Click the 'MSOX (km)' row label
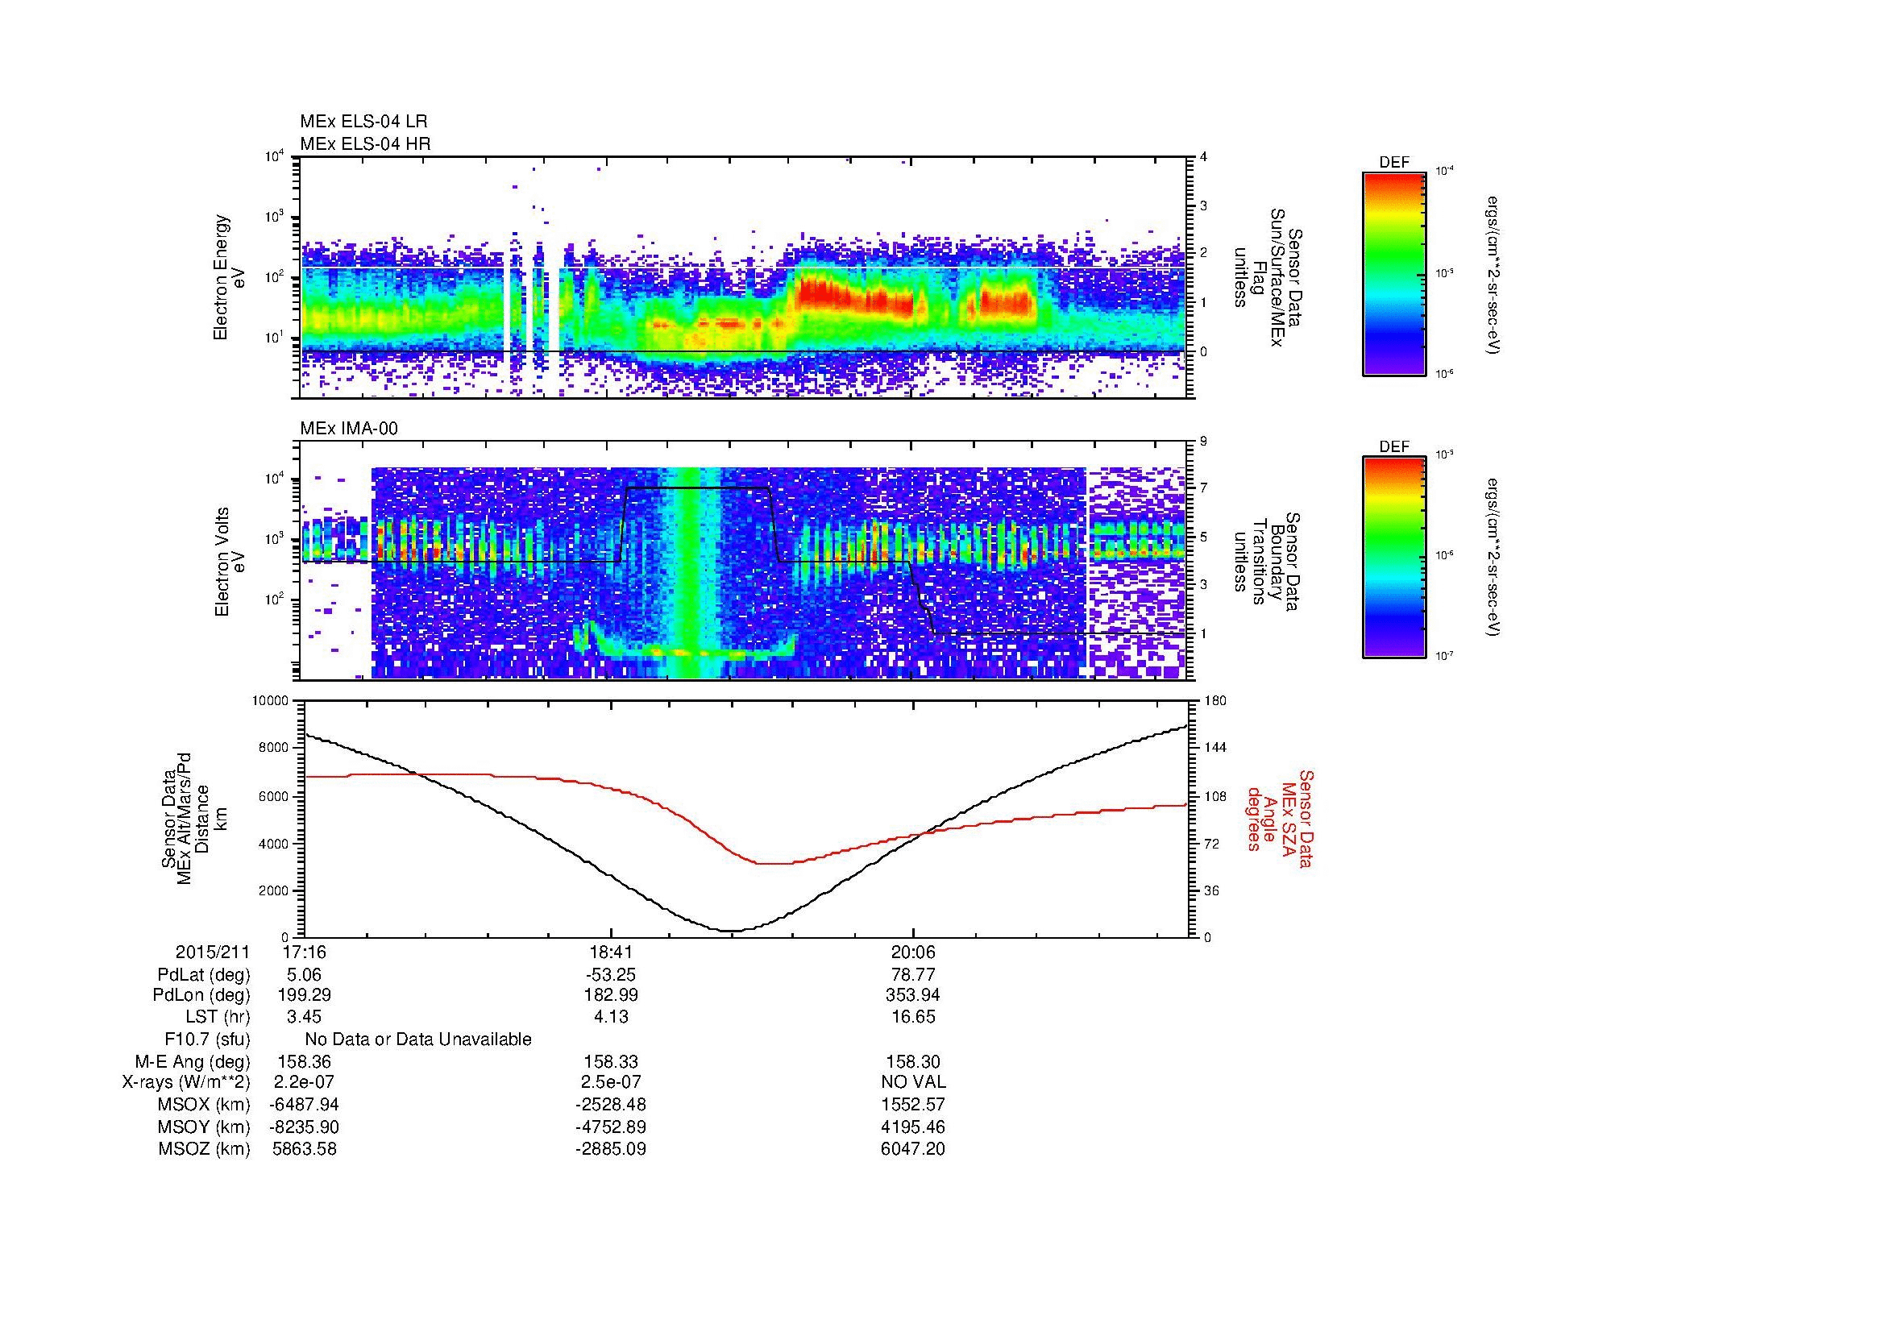The height and width of the screenshot is (1332, 1885). 204,1105
